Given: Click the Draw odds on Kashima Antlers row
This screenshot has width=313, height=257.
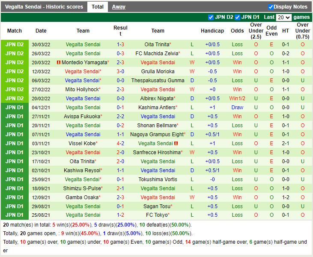Looking at the screenshot, I should pos(237,108).
